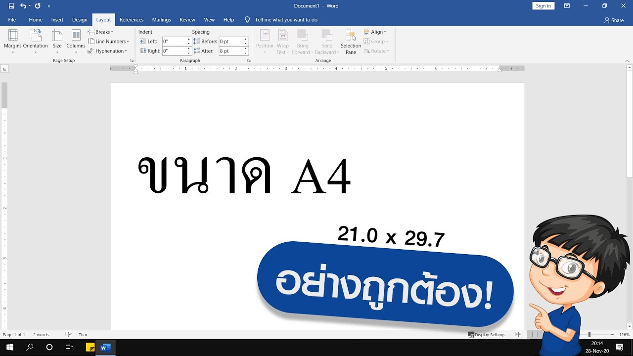Click the Spacing After value field

point(230,51)
